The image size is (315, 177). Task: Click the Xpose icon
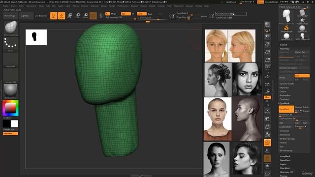267,174
